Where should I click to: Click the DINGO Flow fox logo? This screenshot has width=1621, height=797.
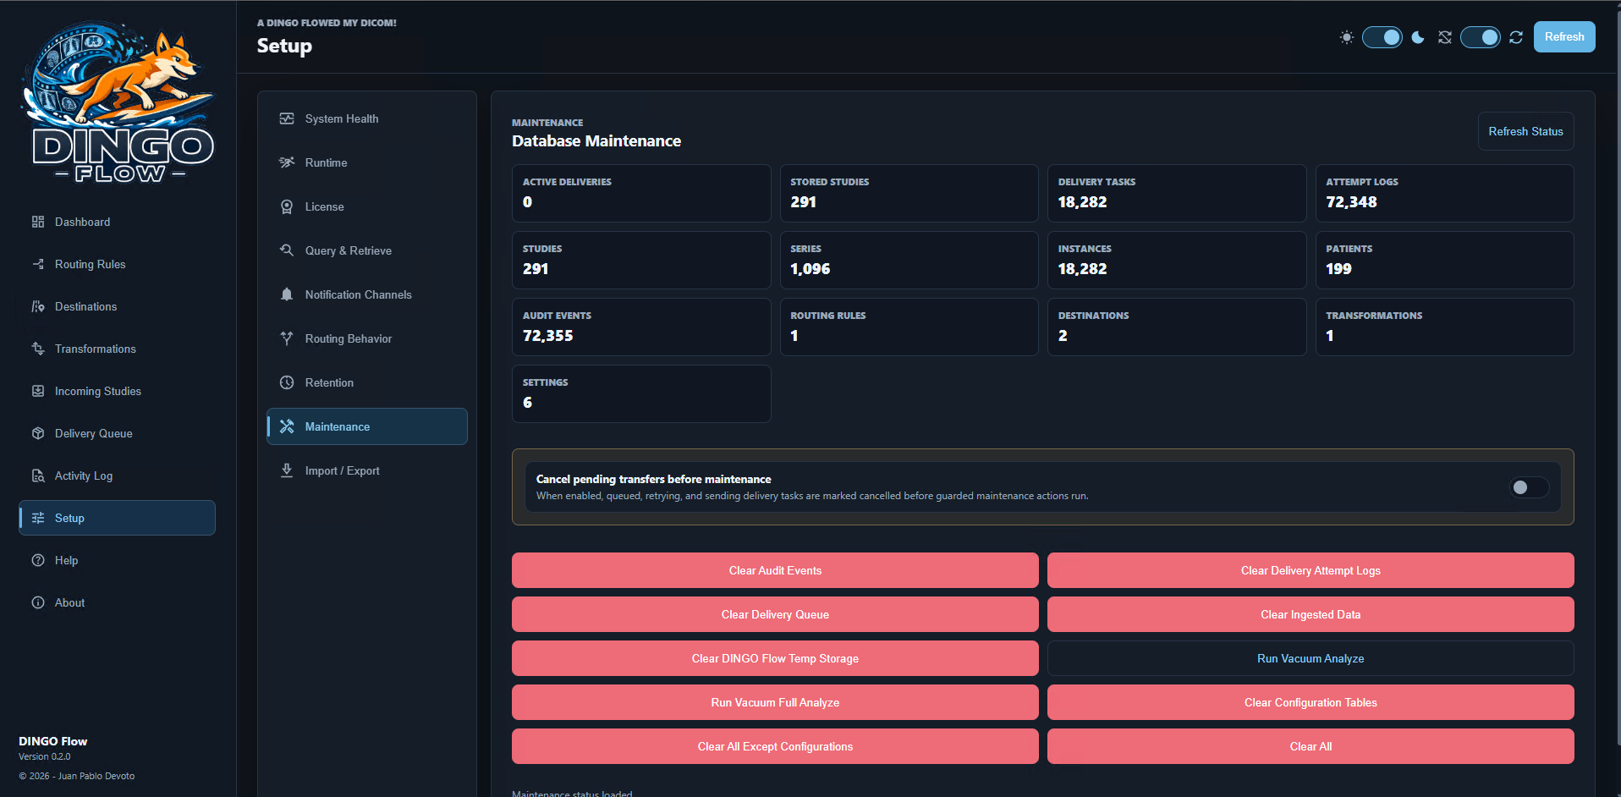coord(118,102)
